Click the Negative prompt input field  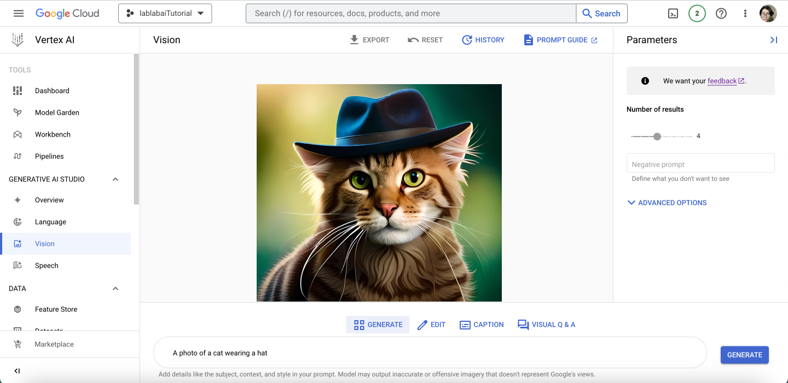(x=700, y=164)
